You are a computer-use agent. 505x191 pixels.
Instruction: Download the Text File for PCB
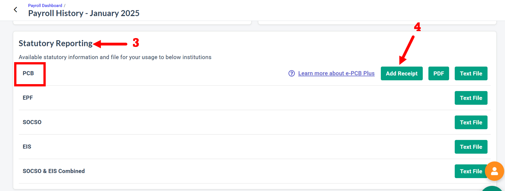[471, 74]
